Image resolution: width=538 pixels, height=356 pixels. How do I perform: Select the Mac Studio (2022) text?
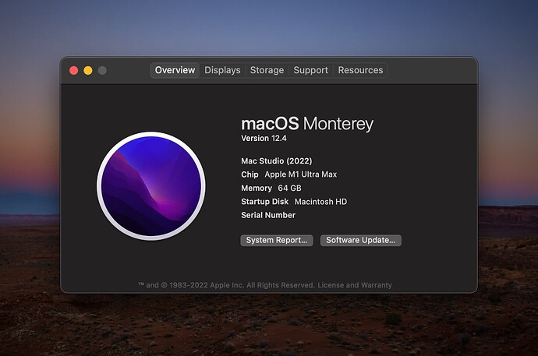pyautogui.click(x=277, y=160)
